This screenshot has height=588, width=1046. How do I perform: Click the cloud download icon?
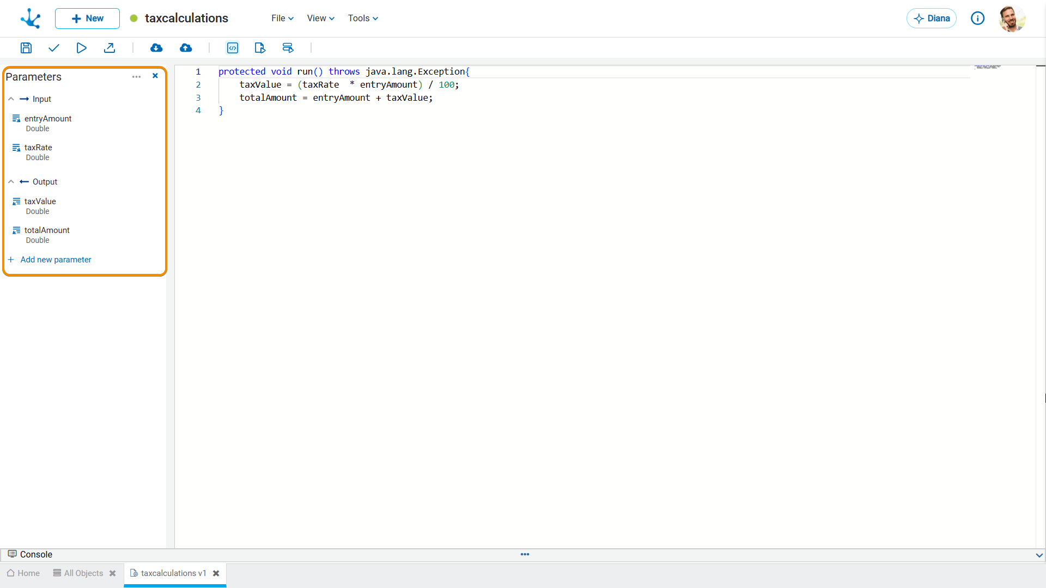[x=156, y=48]
